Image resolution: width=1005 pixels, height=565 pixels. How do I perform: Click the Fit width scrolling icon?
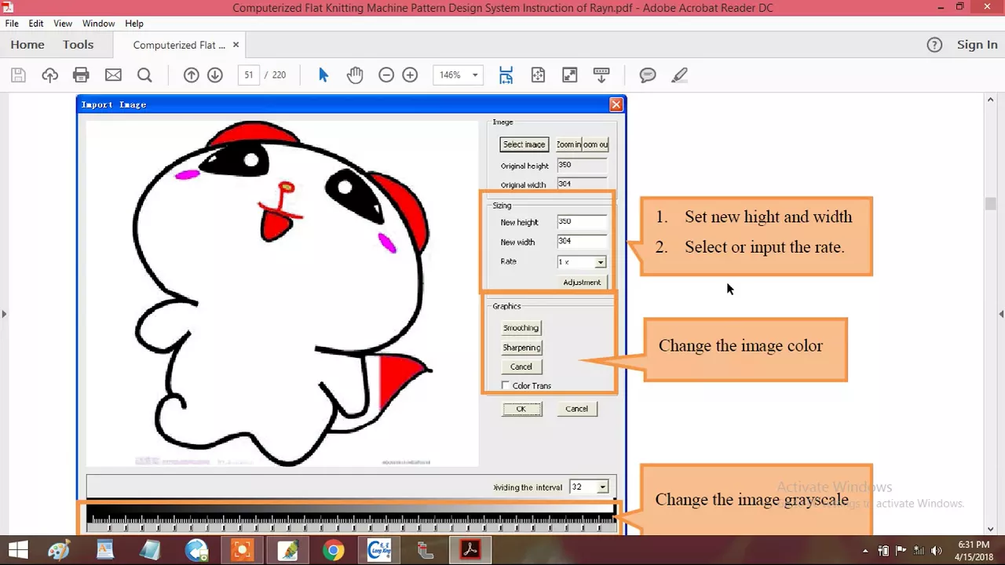(x=506, y=75)
